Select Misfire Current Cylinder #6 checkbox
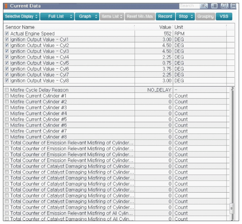The height and width of the screenshot is (224, 242). click(7, 125)
